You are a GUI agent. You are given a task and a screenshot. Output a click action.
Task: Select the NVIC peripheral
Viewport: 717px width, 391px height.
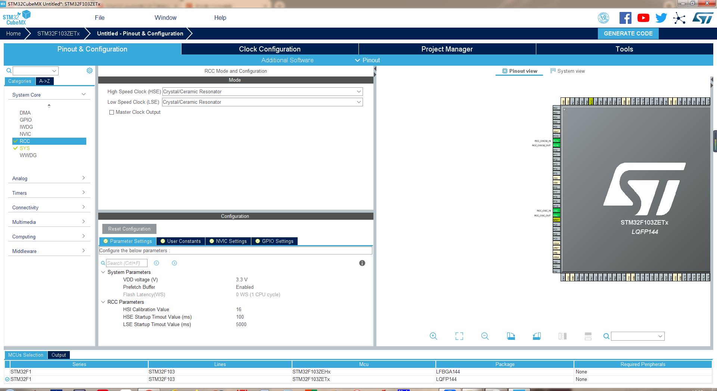tap(25, 134)
